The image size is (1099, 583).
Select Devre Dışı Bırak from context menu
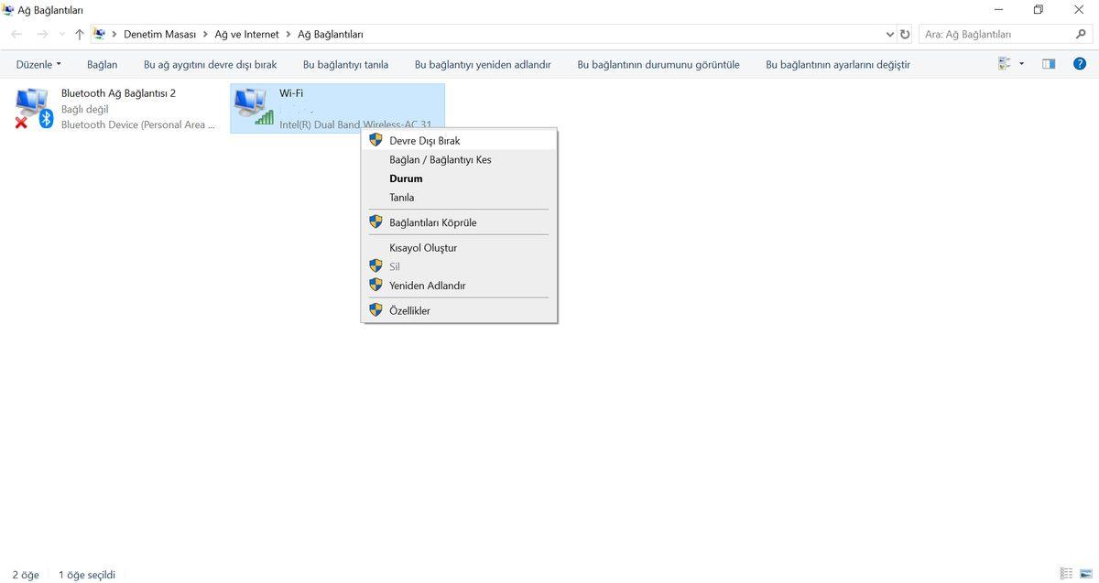pos(424,141)
